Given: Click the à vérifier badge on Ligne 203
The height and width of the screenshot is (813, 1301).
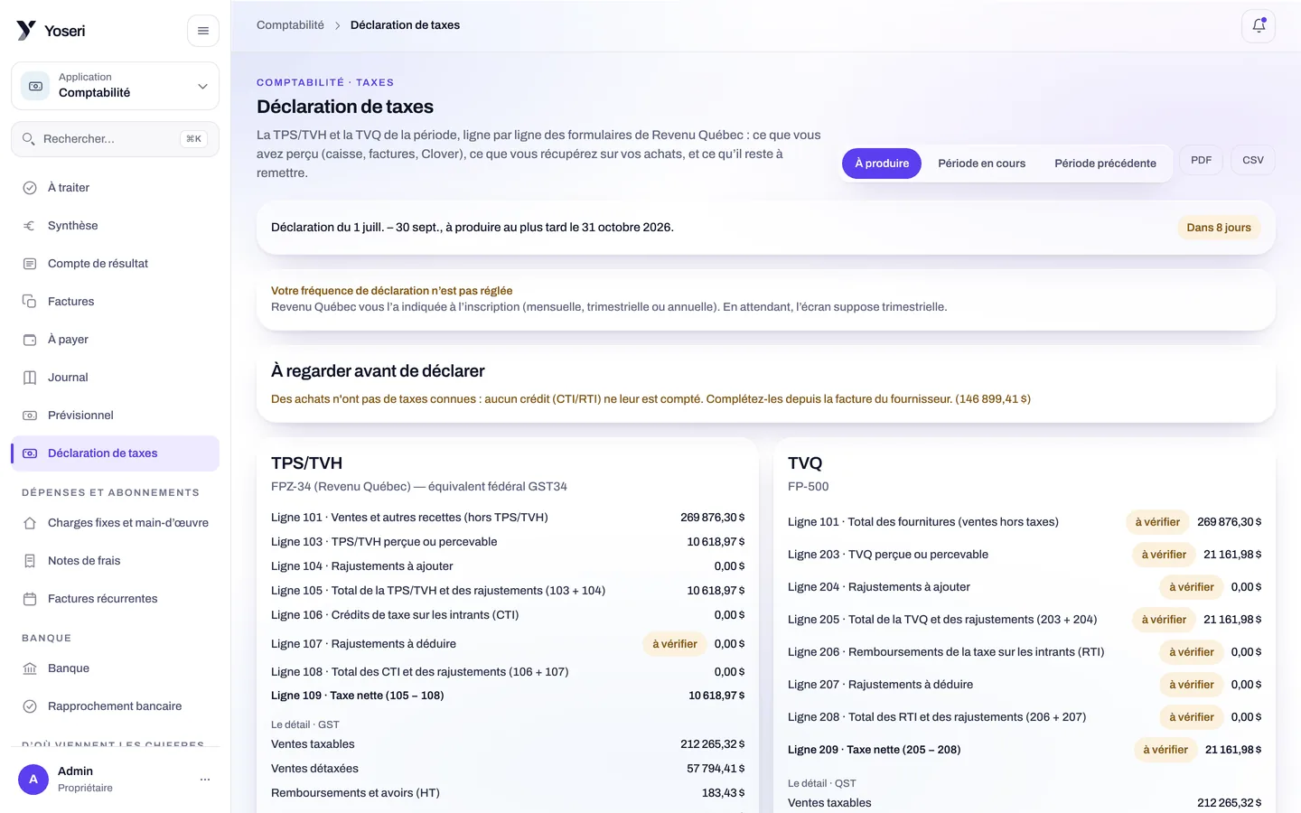Looking at the screenshot, I should click(x=1164, y=555).
